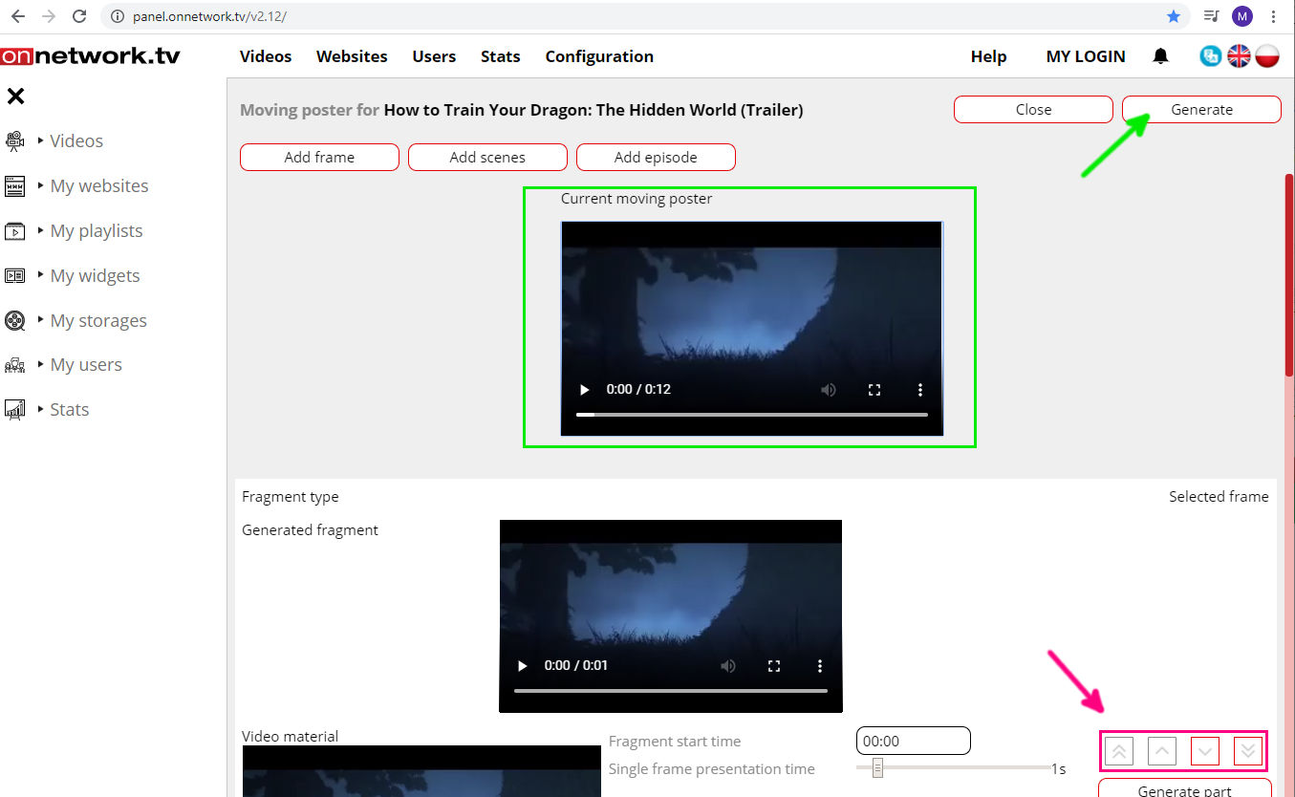Click the My storages reel icon
The image size is (1295, 797).
point(14,320)
